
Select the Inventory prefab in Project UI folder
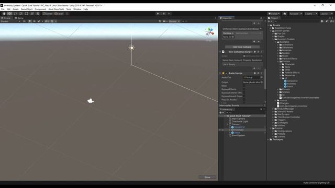click(292, 84)
